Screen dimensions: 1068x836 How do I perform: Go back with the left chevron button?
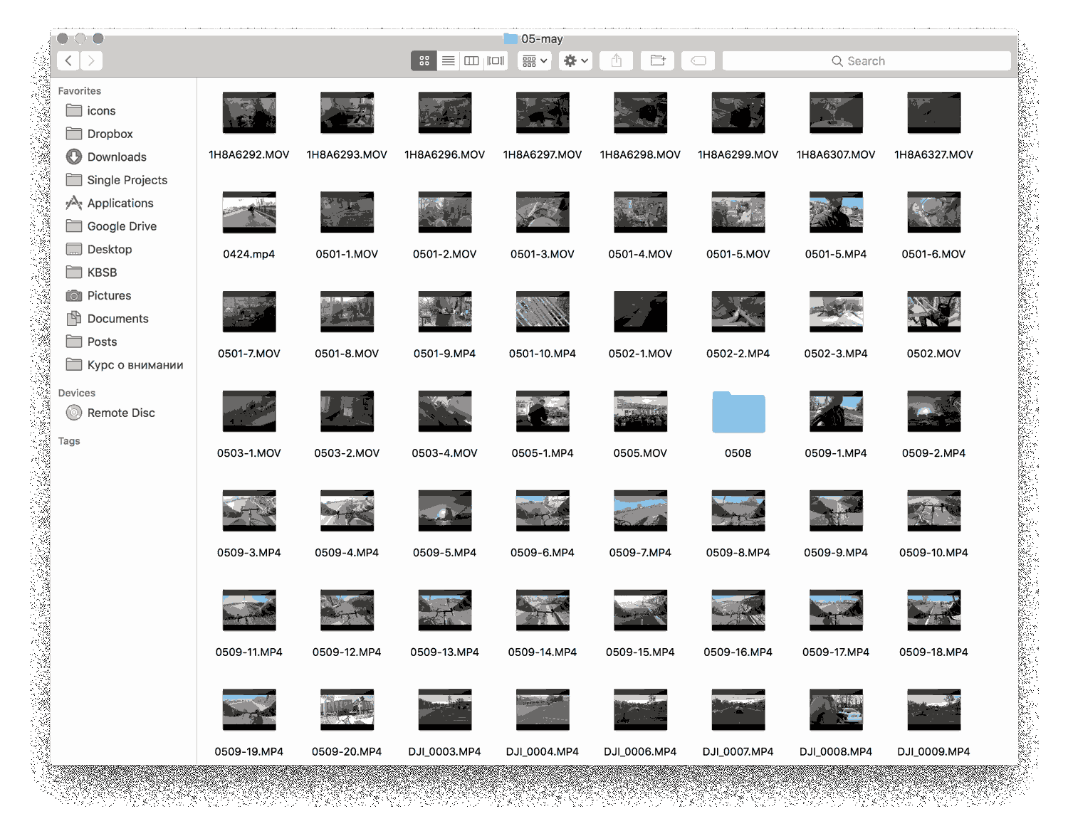[x=68, y=61]
